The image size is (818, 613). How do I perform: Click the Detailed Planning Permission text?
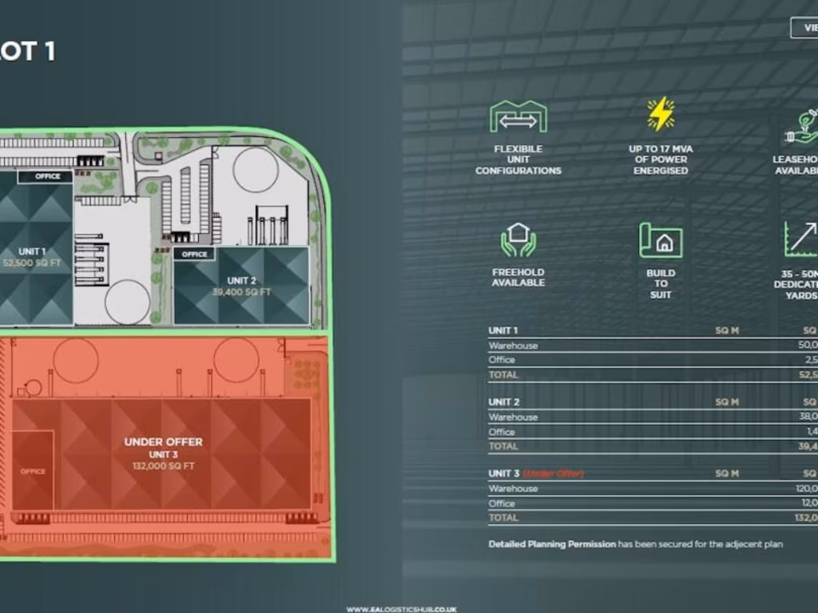pos(552,544)
